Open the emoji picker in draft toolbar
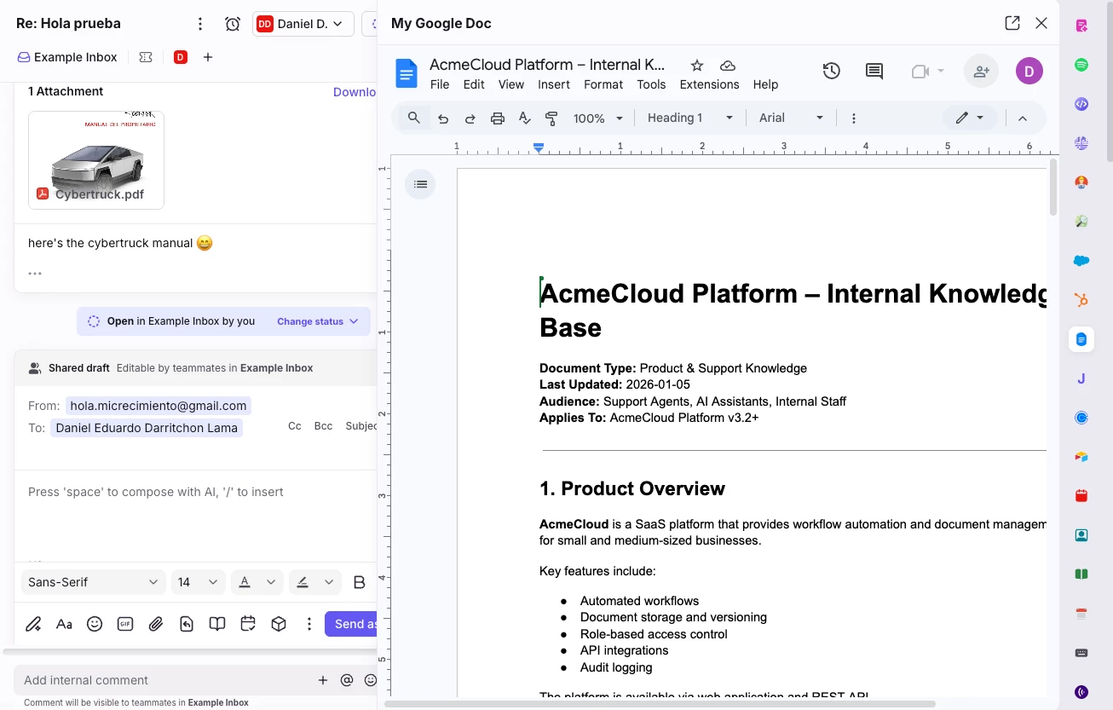Image resolution: width=1113 pixels, height=710 pixels. coord(95,624)
